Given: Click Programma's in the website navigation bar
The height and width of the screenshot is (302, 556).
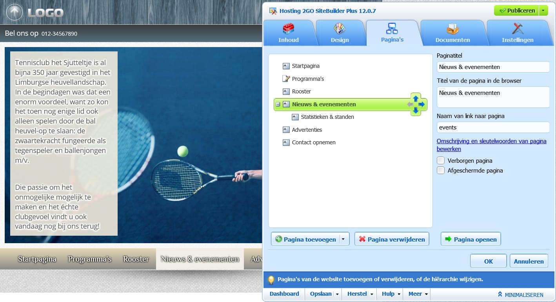Looking at the screenshot, I should point(90,259).
